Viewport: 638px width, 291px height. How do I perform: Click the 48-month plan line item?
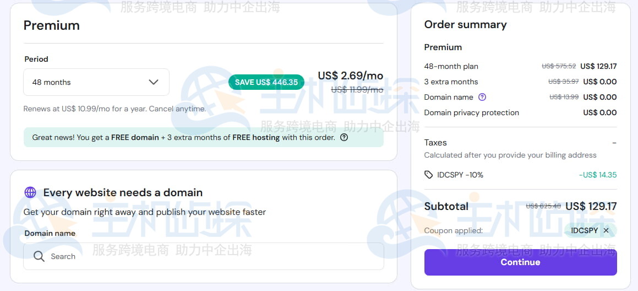point(451,66)
